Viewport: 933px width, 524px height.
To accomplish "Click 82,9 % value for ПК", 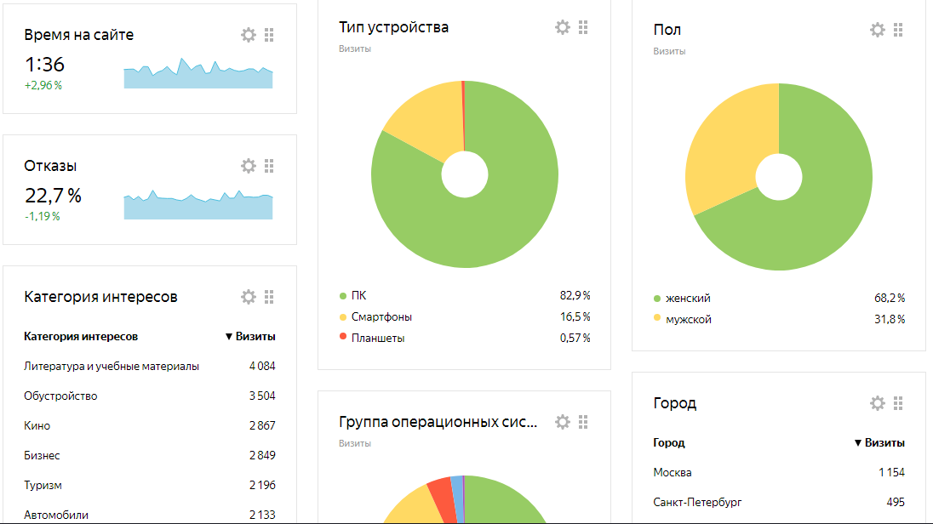I will click(575, 296).
